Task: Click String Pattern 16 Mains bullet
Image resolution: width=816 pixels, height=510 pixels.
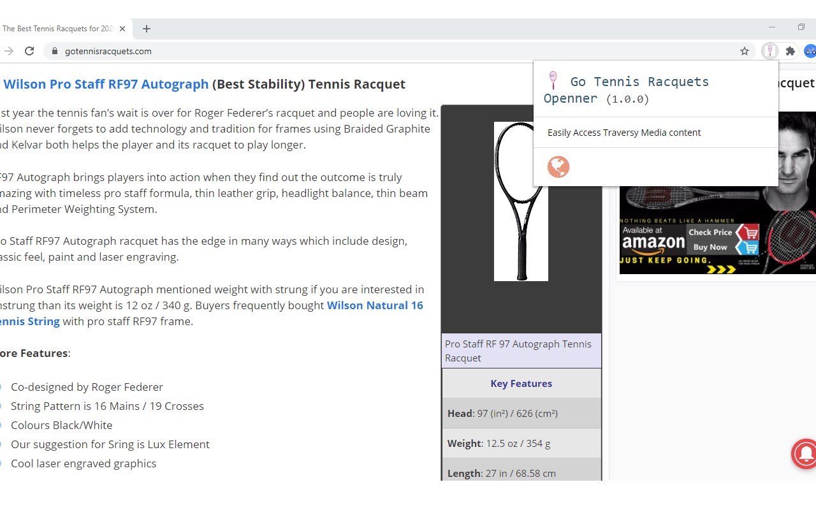Action: pyautogui.click(x=107, y=406)
